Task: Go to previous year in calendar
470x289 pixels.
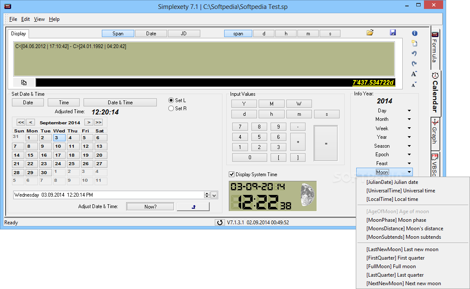Action: 21,122
